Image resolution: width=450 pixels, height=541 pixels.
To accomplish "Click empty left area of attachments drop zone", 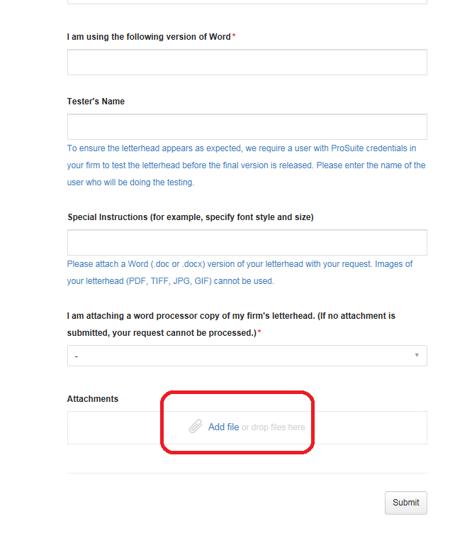I will [x=114, y=427].
